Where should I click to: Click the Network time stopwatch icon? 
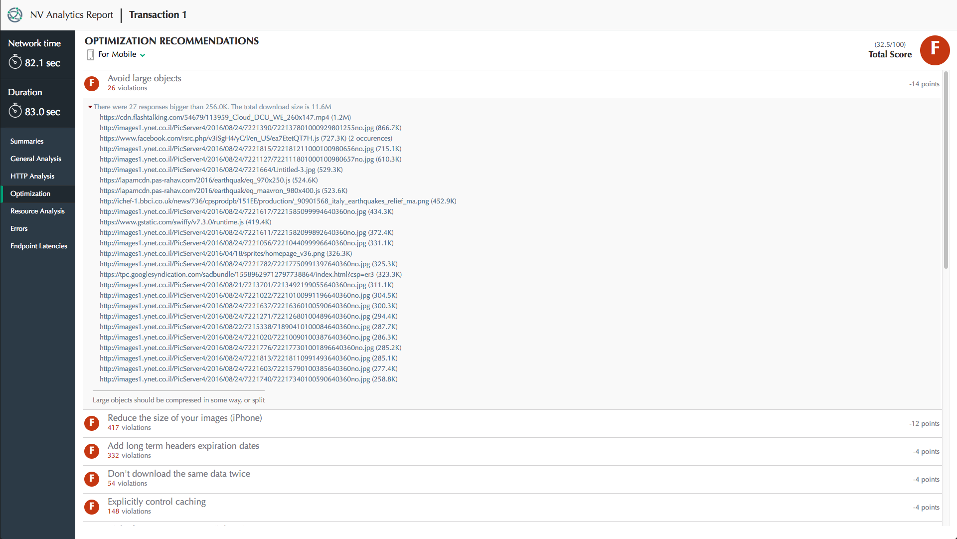click(x=15, y=62)
